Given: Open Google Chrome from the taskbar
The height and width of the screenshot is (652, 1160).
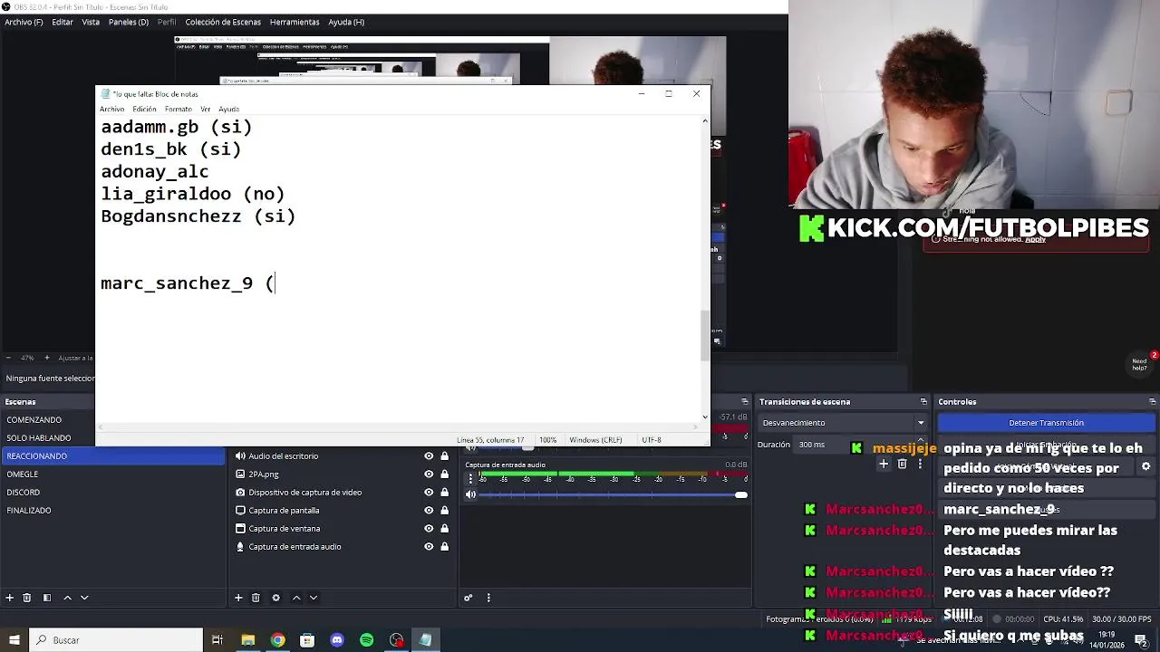Looking at the screenshot, I should click(277, 640).
